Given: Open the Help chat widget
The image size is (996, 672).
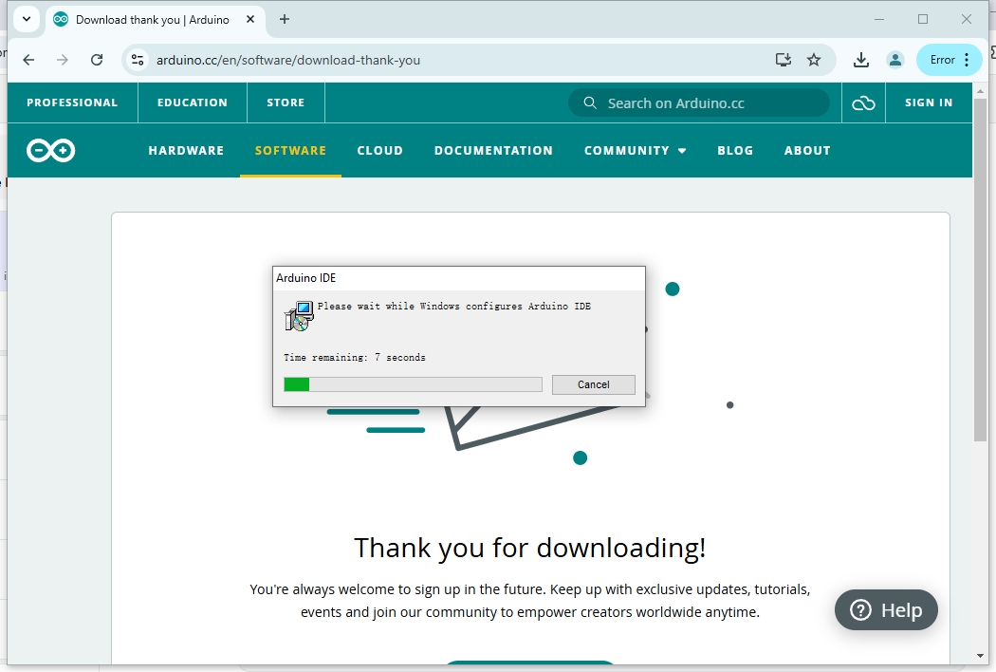Looking at the screenshot, I should click(886, 609).
